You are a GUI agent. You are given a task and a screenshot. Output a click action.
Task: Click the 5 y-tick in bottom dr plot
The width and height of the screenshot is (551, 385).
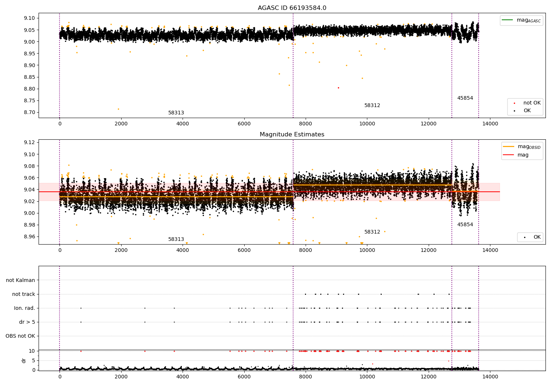pyautogui.click(x=34, y=361)
